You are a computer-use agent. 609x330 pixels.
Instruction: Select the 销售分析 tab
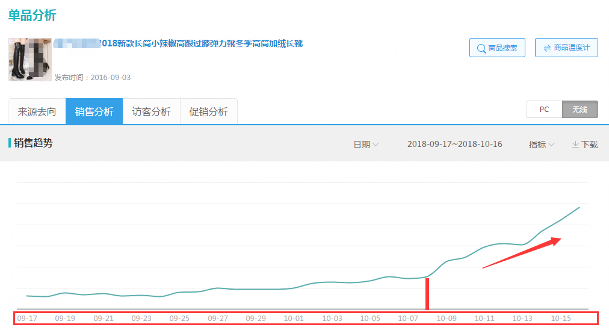(94, 111)
